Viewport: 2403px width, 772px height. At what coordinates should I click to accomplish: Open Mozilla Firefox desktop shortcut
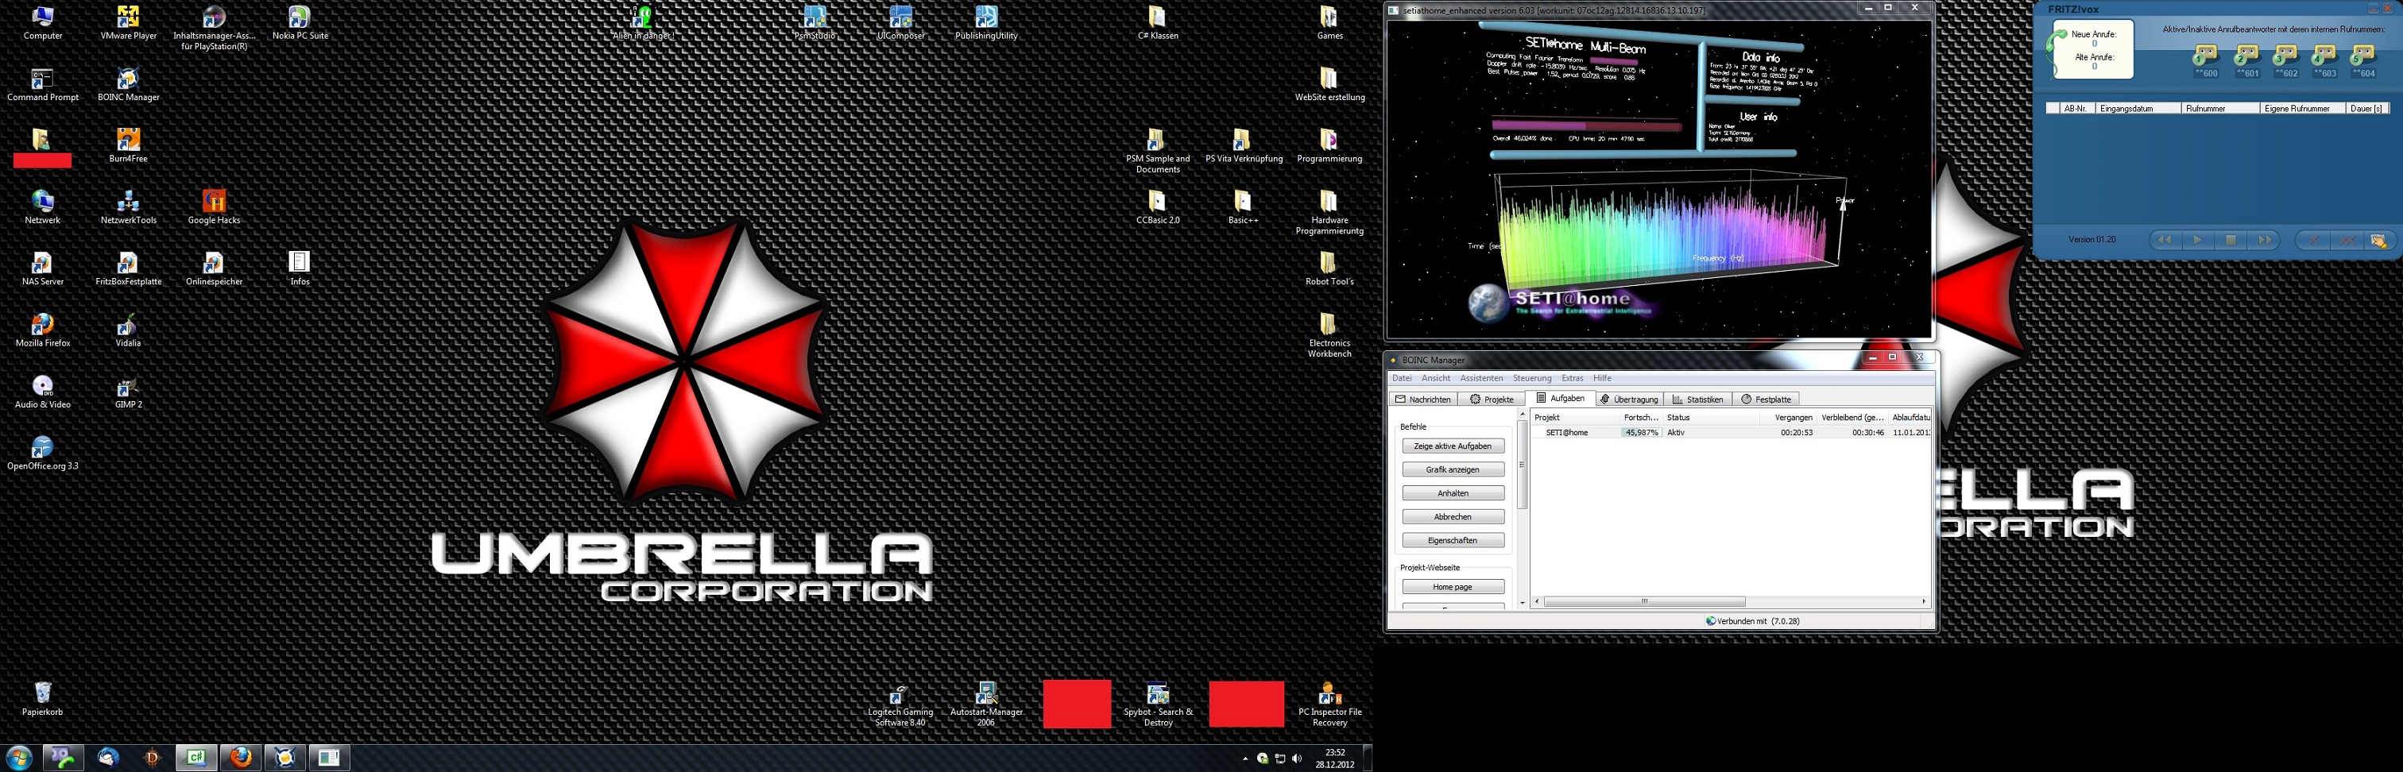click(43, 330)
